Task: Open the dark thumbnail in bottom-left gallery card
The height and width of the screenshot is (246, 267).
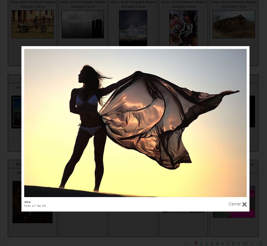Action: click(33, 202)
